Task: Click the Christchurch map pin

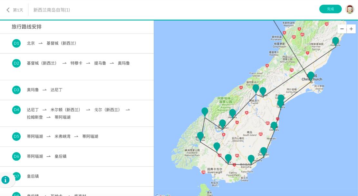Action: coord(311,75)
